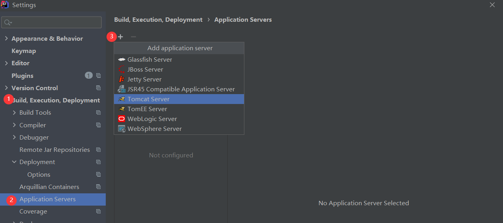Click project-level icon beside Coverage

(99, 212)
